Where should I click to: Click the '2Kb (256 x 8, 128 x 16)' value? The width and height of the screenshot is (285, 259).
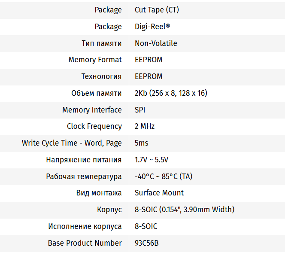[171, 93]
